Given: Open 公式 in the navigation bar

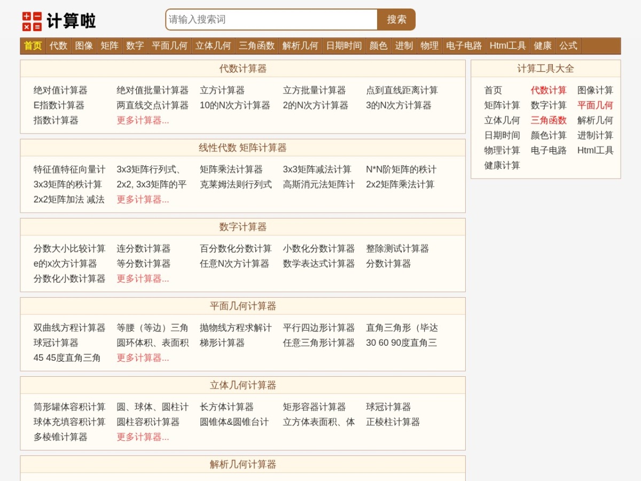Looking at the screenshot, I should [x=568, y=46].
